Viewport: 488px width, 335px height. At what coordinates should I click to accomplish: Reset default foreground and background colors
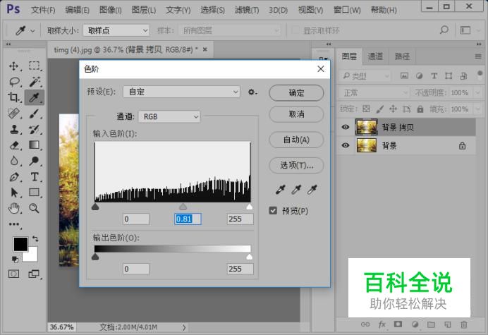(x=15, y=259)
